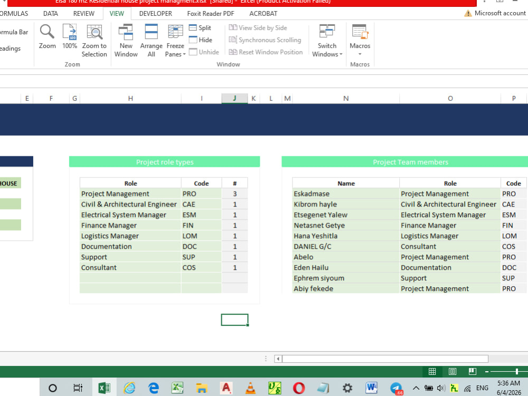The image size is (528, 396).
Task: Select the Project Management role cell in role types
Action: 130,194
